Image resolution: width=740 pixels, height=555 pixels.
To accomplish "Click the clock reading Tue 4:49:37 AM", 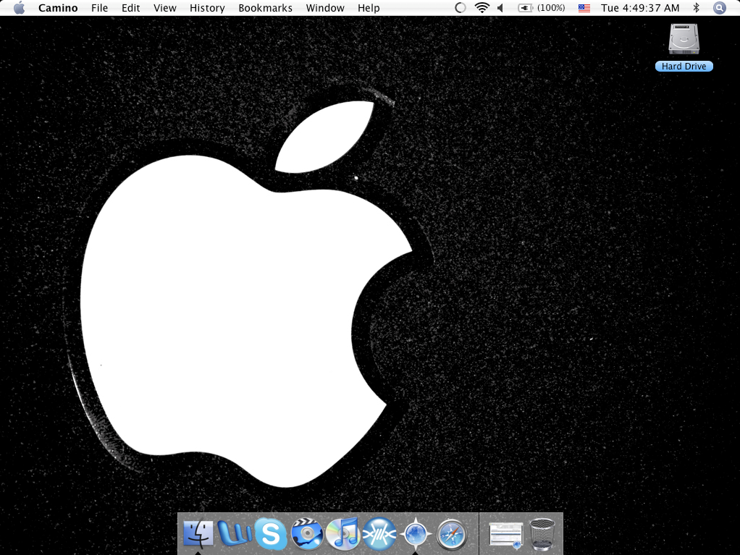I will point(640,8).
